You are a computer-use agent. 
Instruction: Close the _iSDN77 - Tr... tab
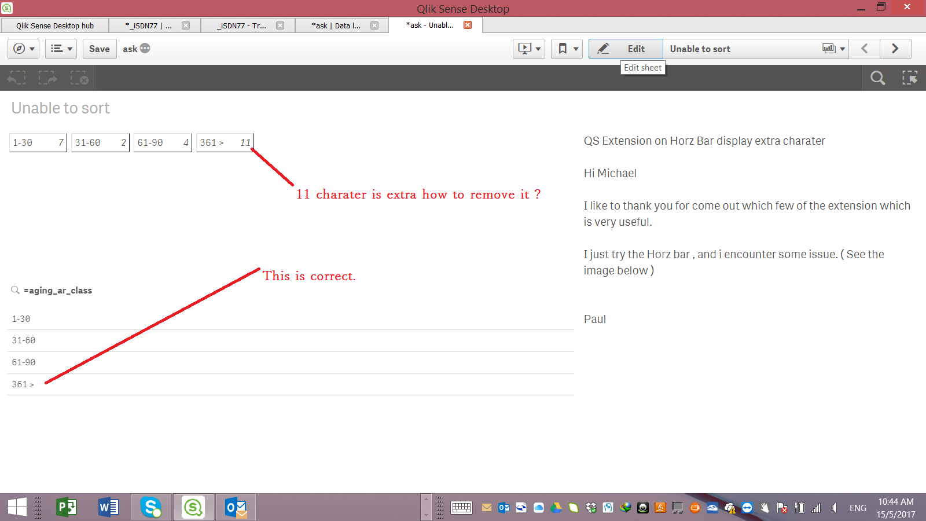280,25
